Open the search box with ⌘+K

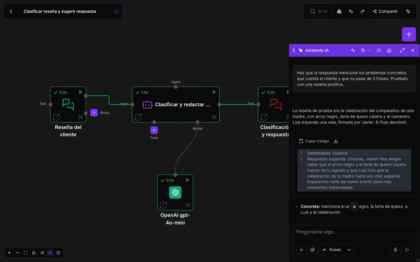tap(319, 11)
